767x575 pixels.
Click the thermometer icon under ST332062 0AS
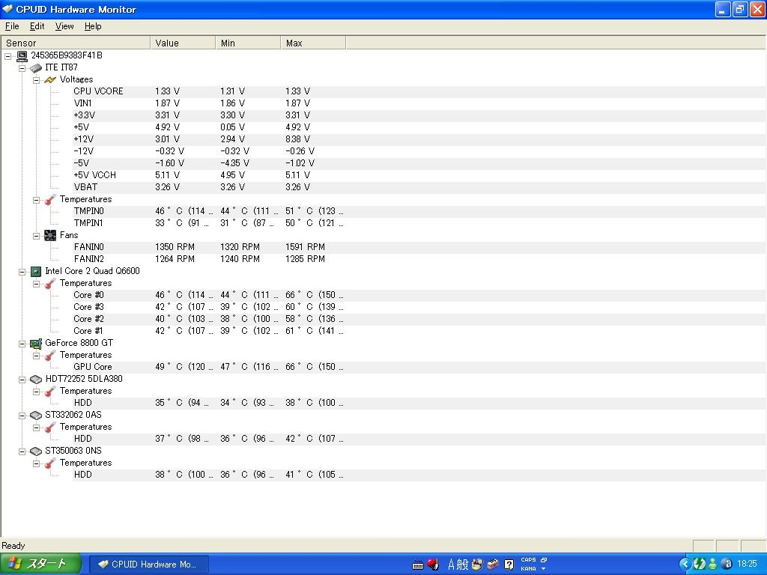click(x=50, y=428)
